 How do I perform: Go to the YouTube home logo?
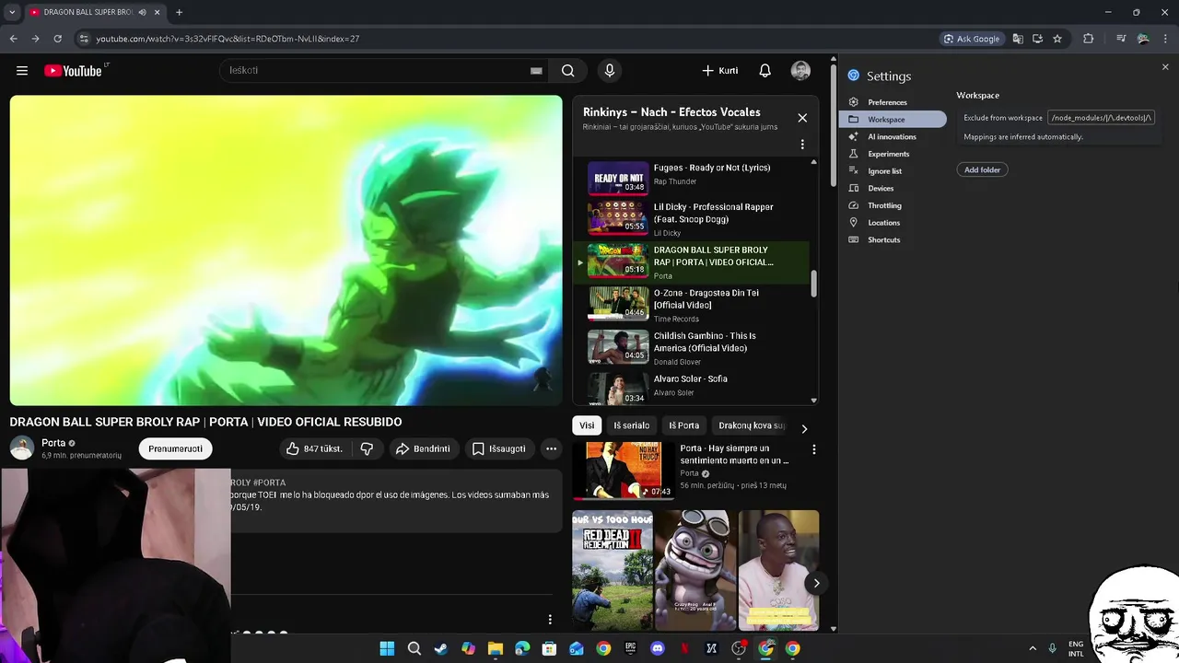tap(73, 71)
